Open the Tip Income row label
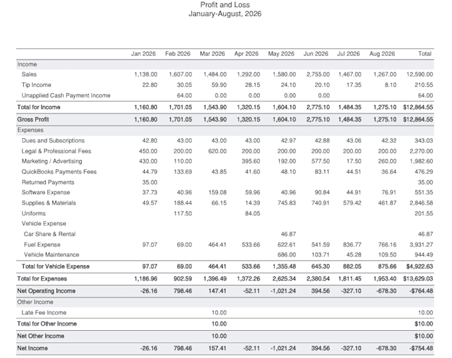This screenshot has height=358, width=452. (x=37, y=85)
